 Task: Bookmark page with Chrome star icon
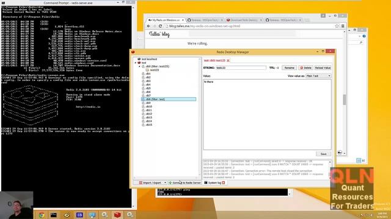pos(337,26)
